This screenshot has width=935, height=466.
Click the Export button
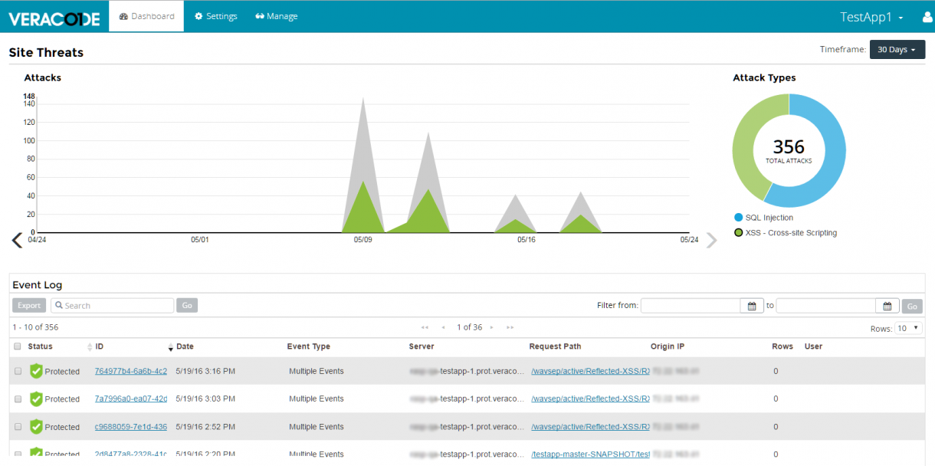coord(29,305)
